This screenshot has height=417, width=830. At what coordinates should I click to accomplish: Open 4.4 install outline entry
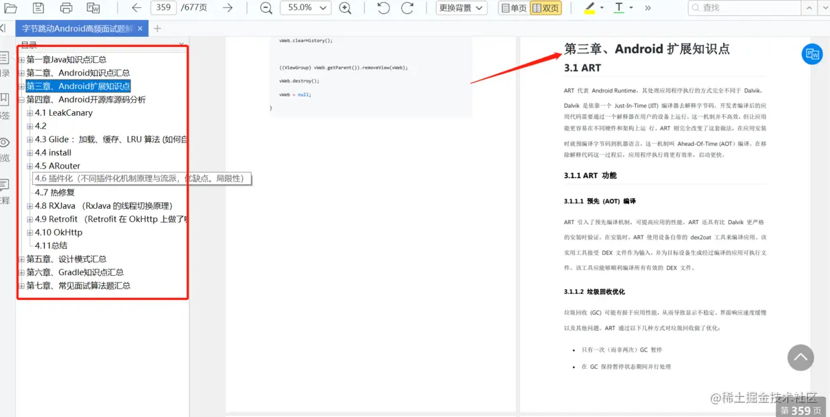(x=53, y=153)
